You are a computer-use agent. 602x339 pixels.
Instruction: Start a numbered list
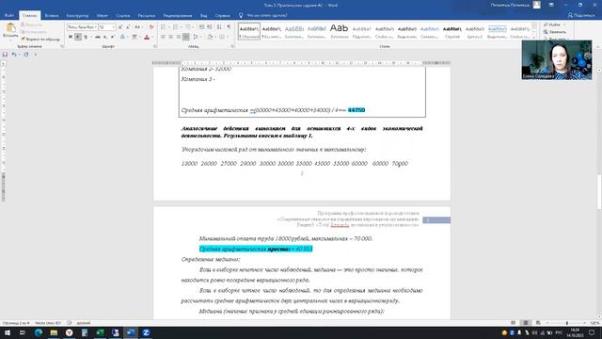(176, 27)
